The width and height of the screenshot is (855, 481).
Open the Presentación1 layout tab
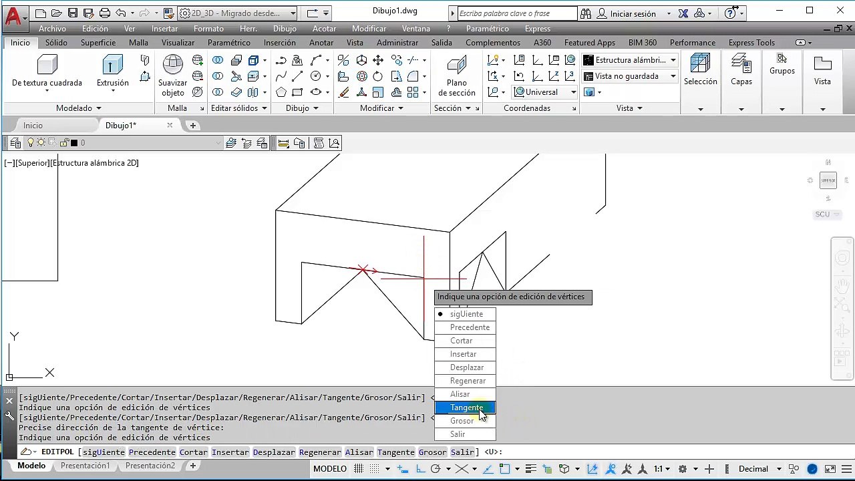[85, 466]
